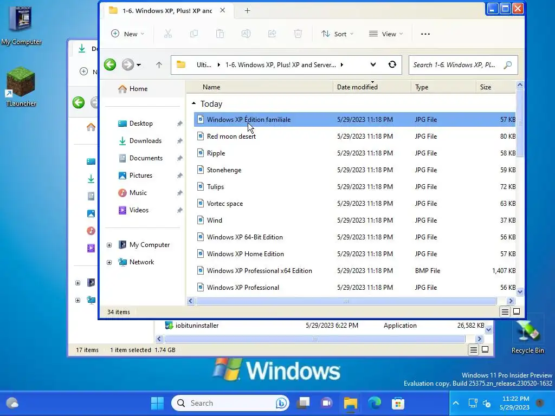
Task: Expand the folder path chevron after 1-6. Windows XP
Action: 341,65
